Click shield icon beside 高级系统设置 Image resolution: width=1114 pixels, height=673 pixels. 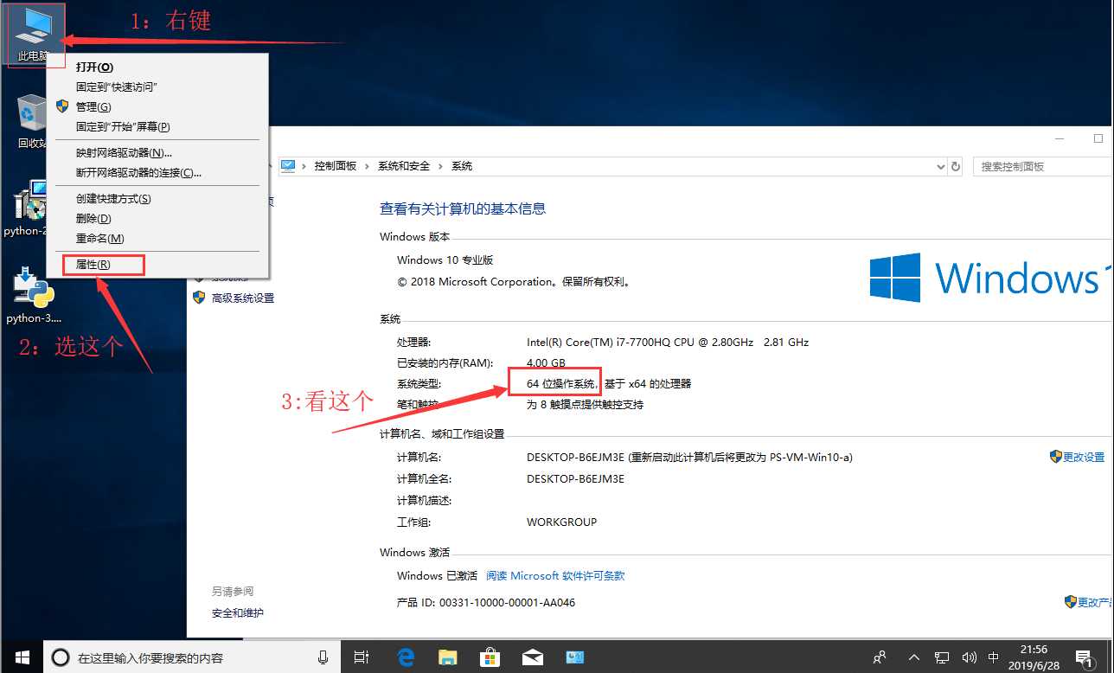pyautogui.click(x=199, y=298)
